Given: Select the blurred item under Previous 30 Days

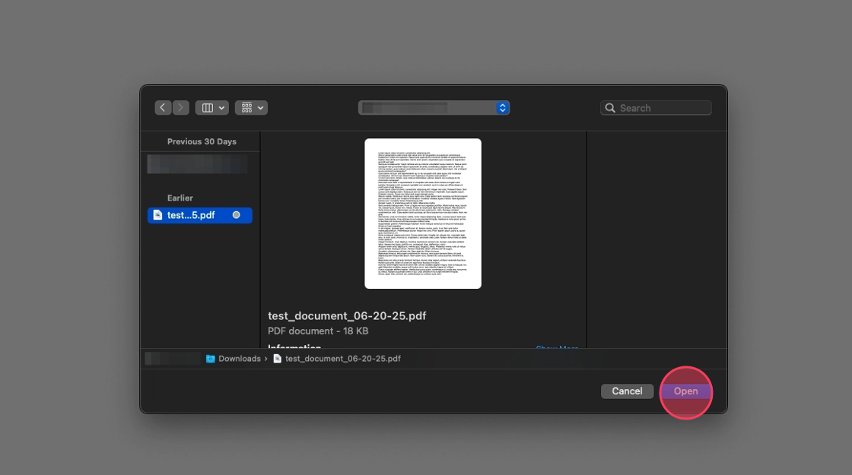Looking at the screenshot, I should tap(197, 164).
